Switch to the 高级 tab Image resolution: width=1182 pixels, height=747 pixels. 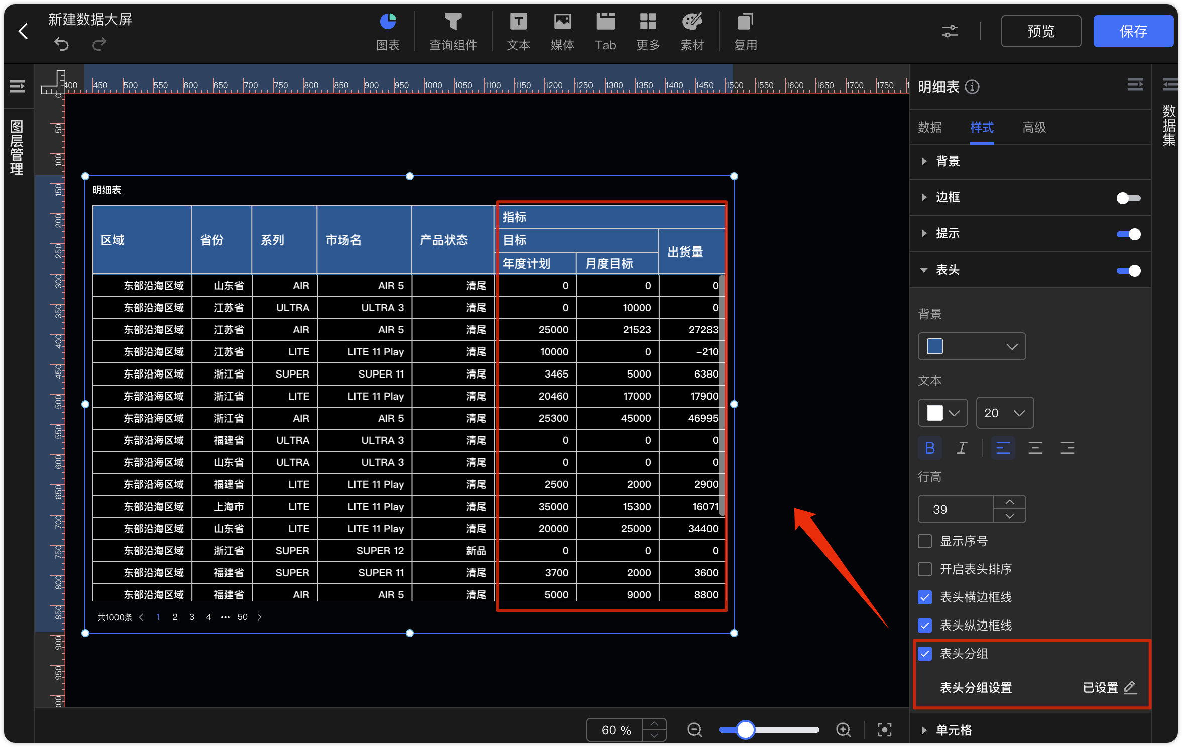point(1034,128)
